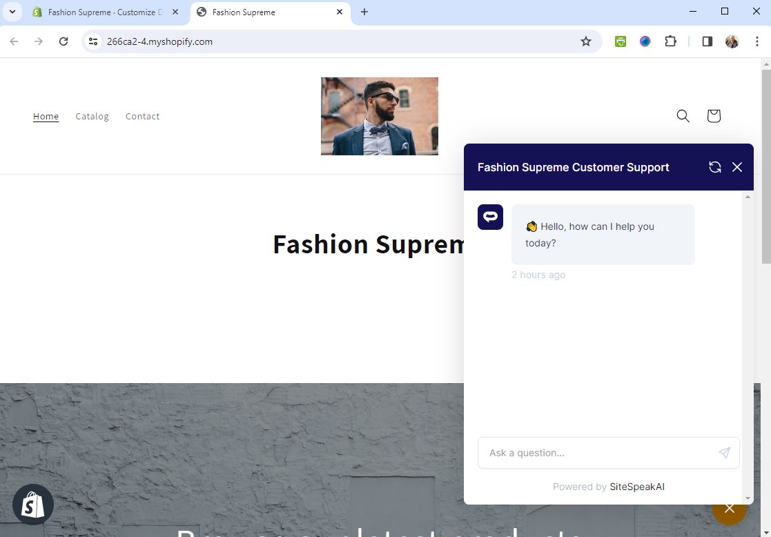This screenshot has height=537, width=771.
Task: Click the Fashion Supreme page heading
Action: point(369,244)
